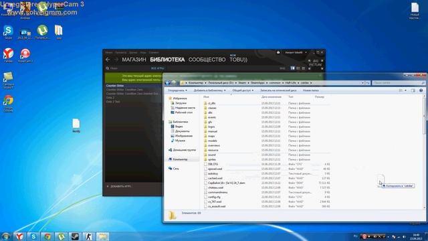
Task: Open Chrome from taskbar
Action: tap(47, 236)
